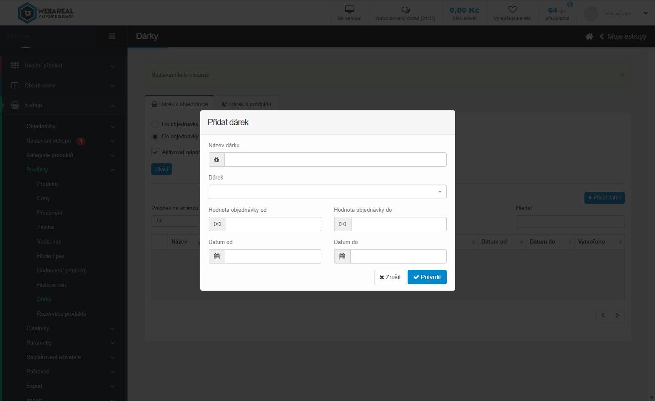This screenshot has width=655, height=401.
Task: Cancel the dialog with Zrušit
Action: [390, 277]
